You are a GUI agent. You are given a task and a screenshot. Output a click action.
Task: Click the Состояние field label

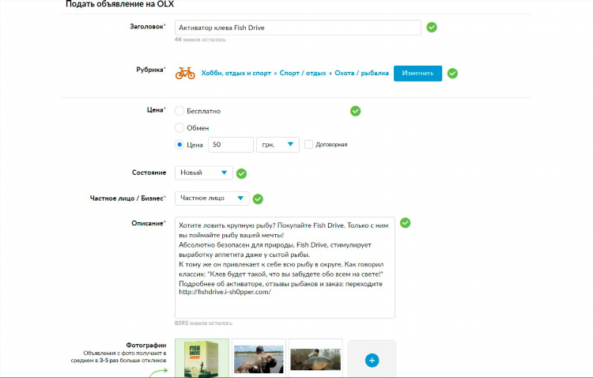(x=149, y=172)
